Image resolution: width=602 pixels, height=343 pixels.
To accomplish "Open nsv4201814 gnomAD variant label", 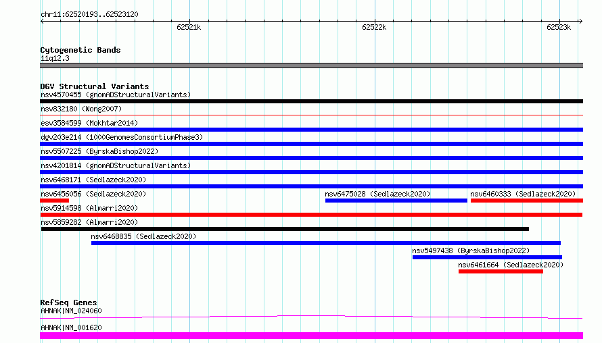I will [x=116, y=165].
